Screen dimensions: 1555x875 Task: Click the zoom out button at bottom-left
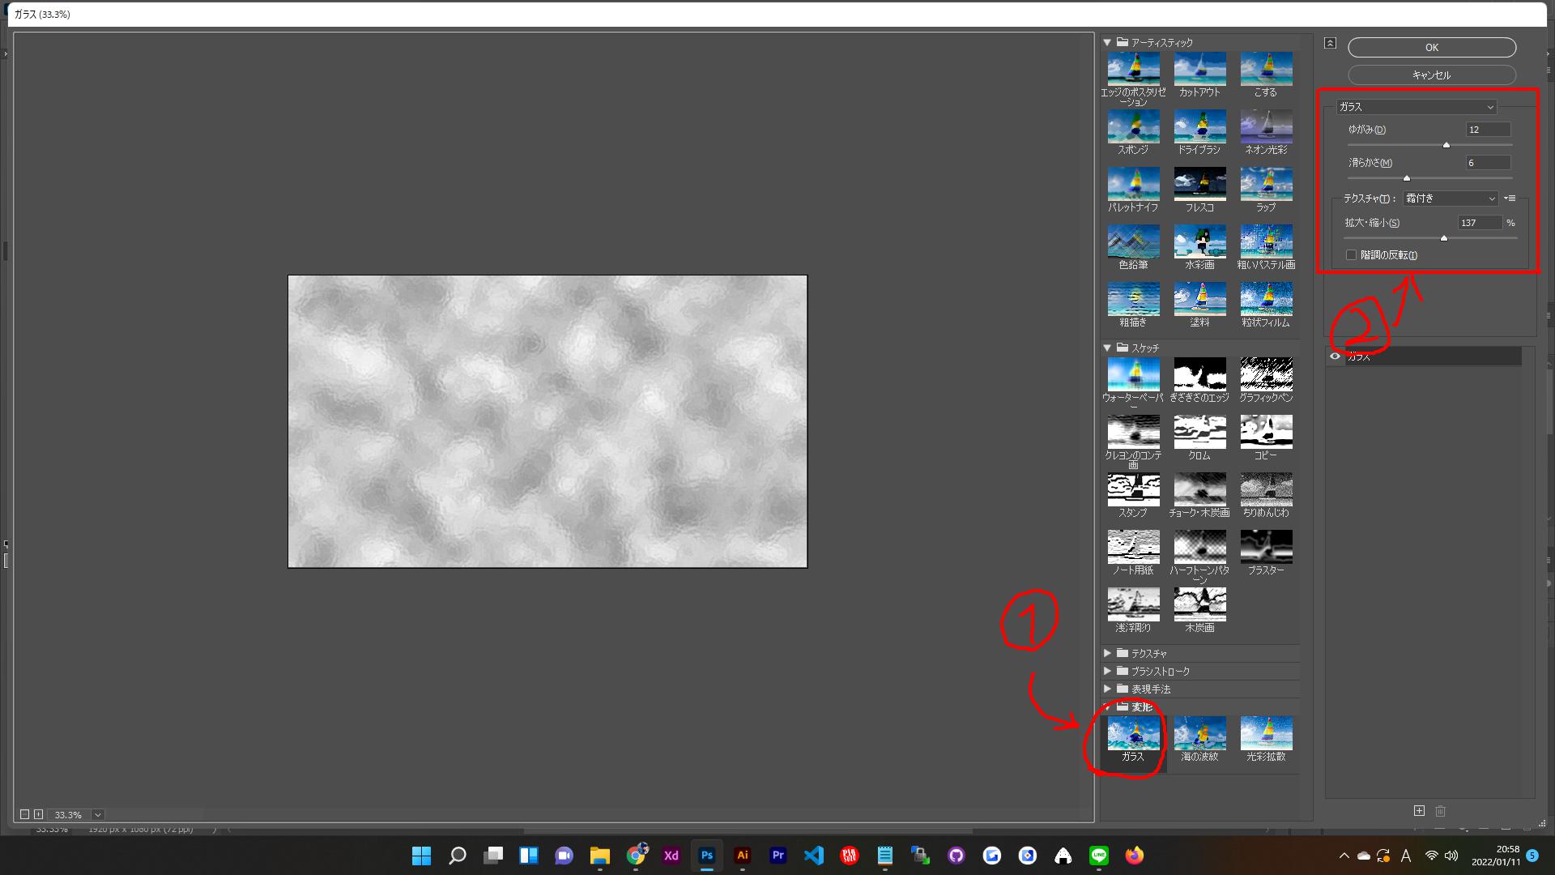click(x=24, y=814)
